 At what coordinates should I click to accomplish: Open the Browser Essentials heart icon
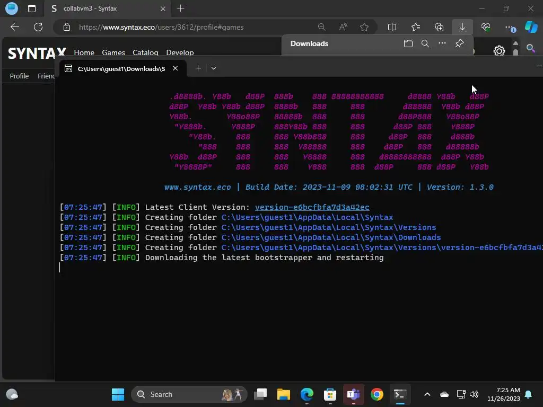(x=486, y=27)
